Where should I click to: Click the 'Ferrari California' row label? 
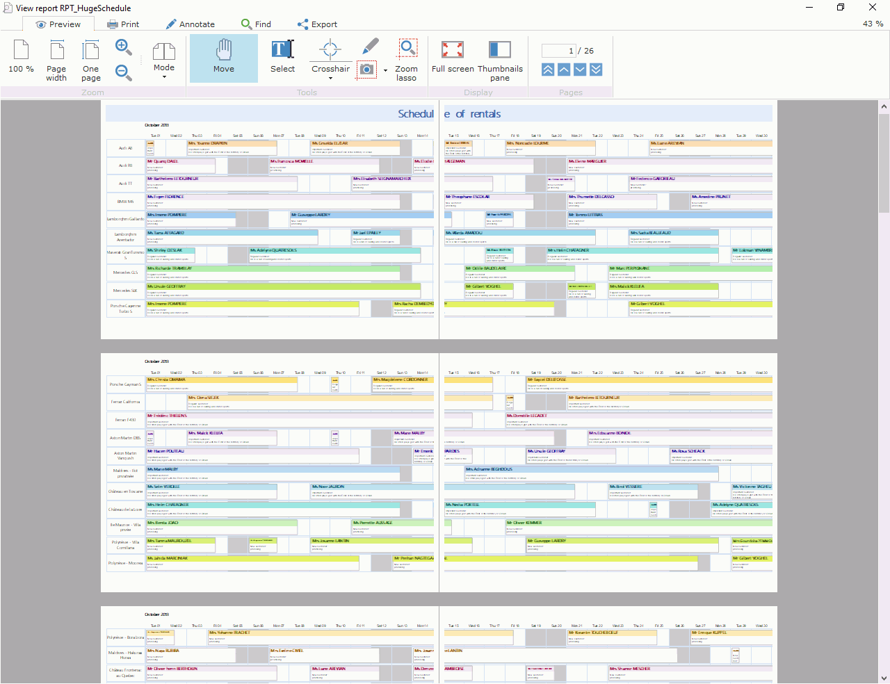pyautogui.click(x=126, y=402)
